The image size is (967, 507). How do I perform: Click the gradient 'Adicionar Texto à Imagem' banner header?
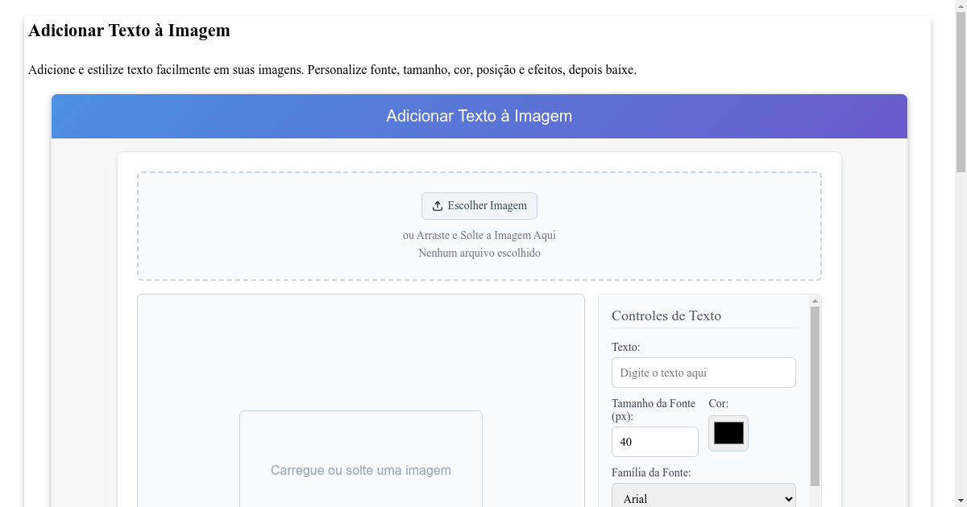(479, 116)
